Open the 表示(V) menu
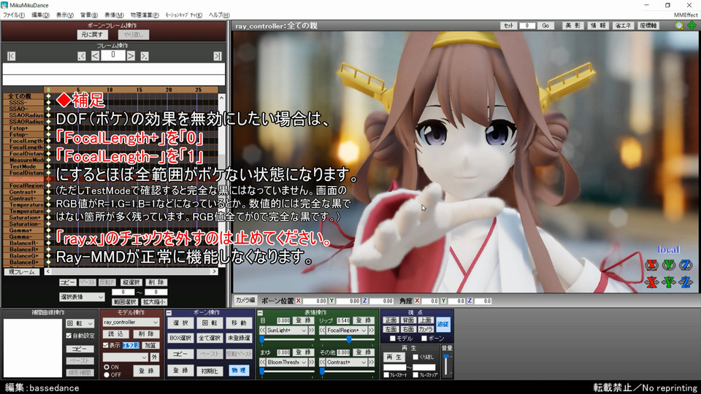This screenshot has width=701, height=394. (x=64, y=15)
